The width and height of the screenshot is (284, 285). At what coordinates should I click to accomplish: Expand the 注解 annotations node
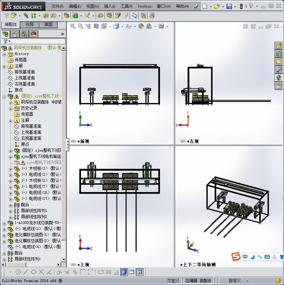coord(4,67)
